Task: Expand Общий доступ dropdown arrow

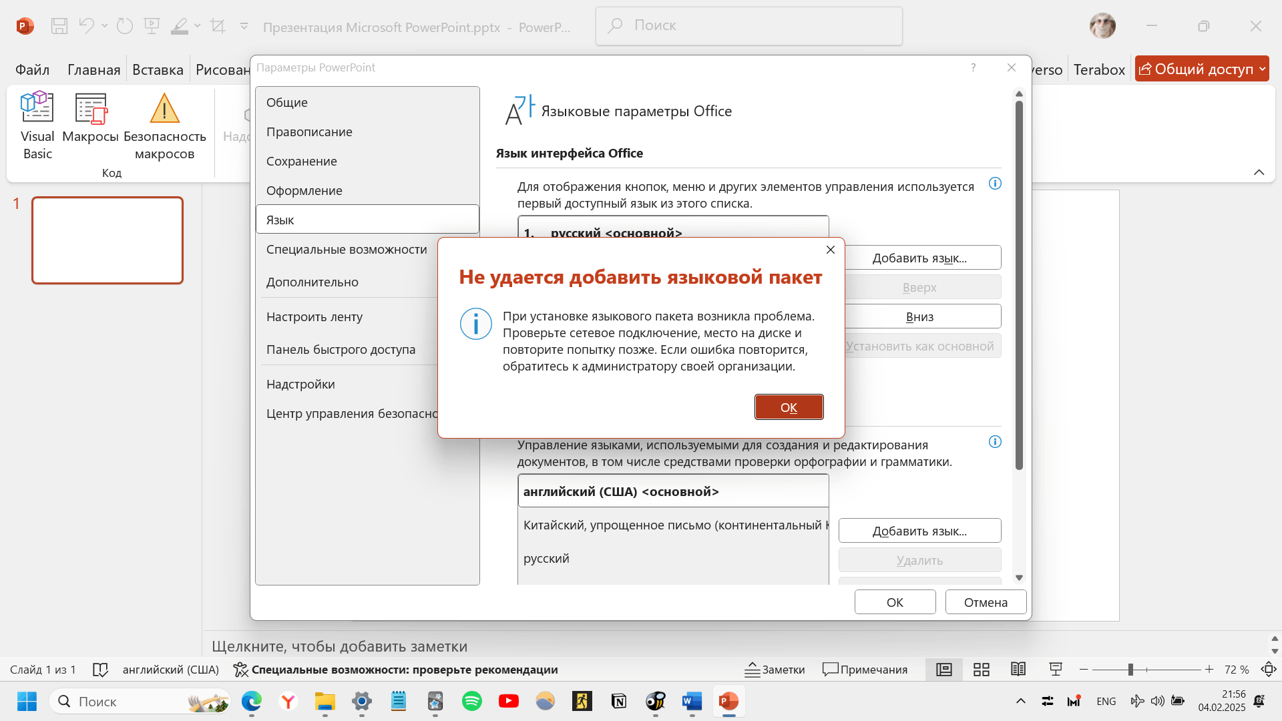Action: pyautogui.click(x=1262, y=69)
